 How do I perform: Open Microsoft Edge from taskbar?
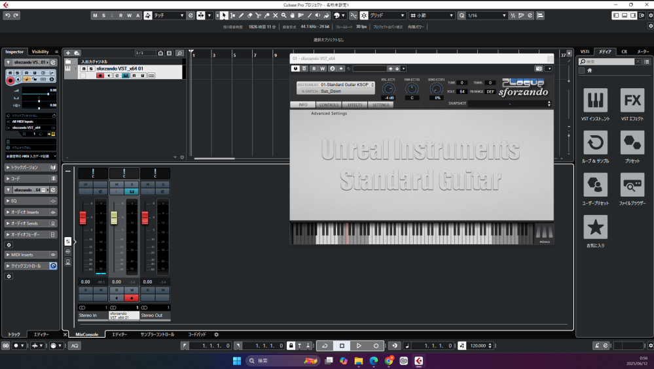tap(374, 361)
